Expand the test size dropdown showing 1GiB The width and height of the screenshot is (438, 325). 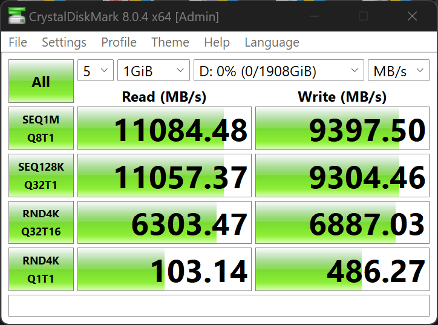pyautogui.click(x=153, y=70)
